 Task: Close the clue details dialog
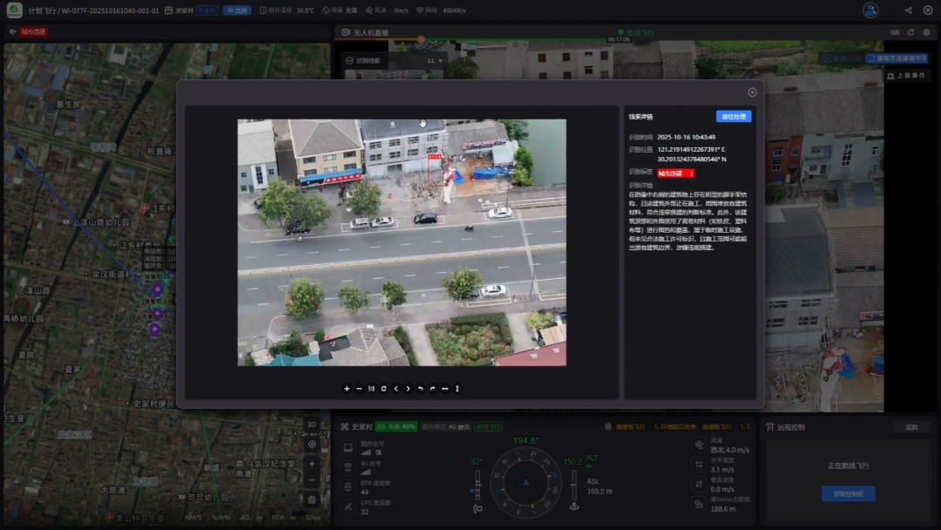[752, 92]
